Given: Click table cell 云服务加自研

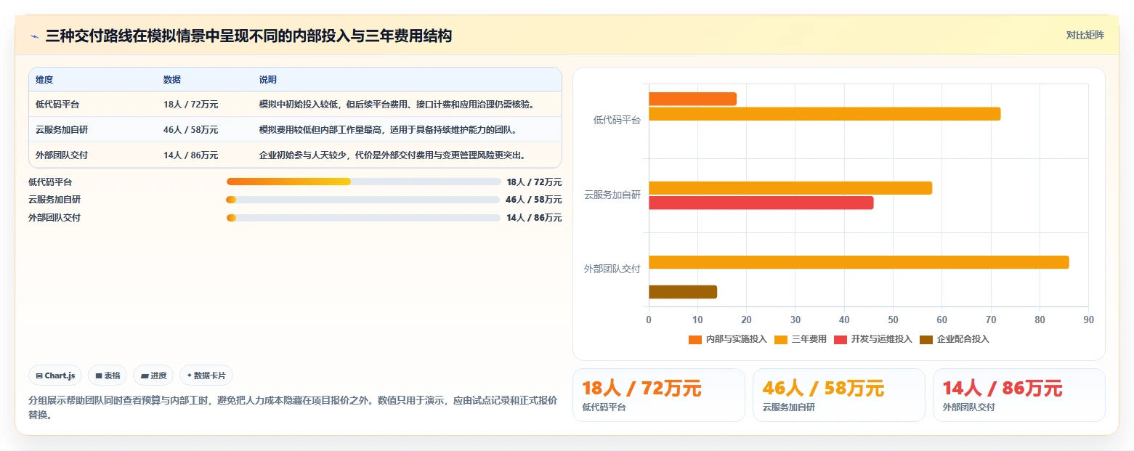Looking at the screenshot, I should coord(62,130).
